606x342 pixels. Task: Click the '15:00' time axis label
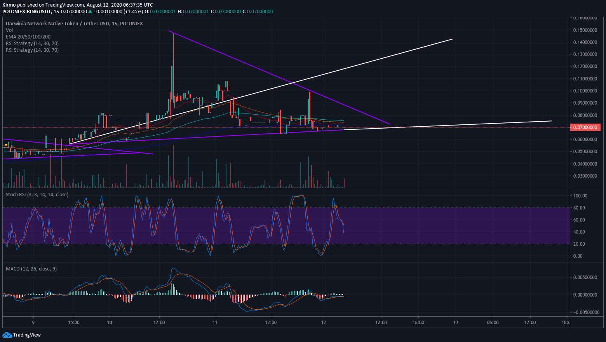(x=74, y=322)
